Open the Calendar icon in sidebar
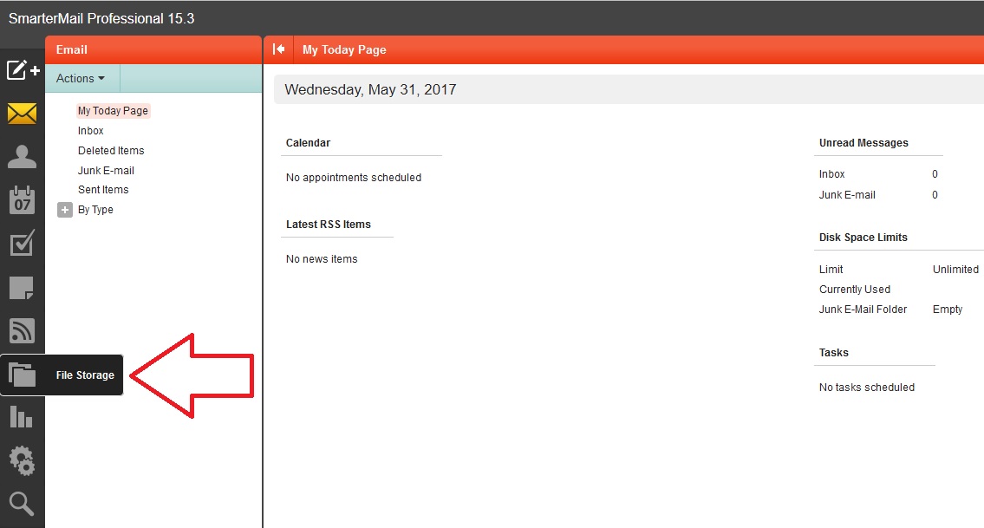The width and height of the screenshot is (984, 528). pos(23,200)
